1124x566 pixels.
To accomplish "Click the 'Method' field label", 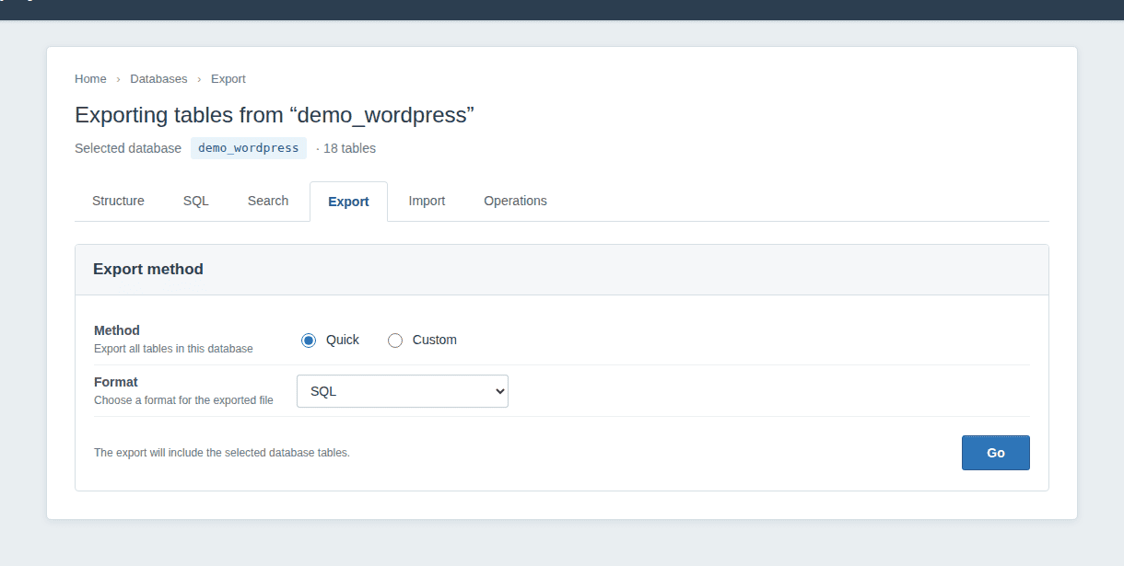I will tap(117, 330).
